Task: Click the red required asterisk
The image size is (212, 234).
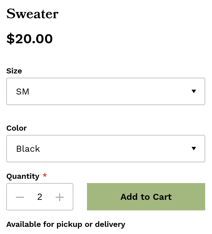Action: [45, 176]
